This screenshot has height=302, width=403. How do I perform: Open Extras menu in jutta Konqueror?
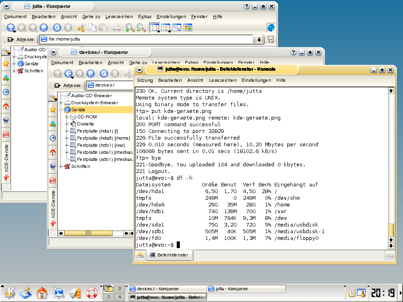(145, 17)
